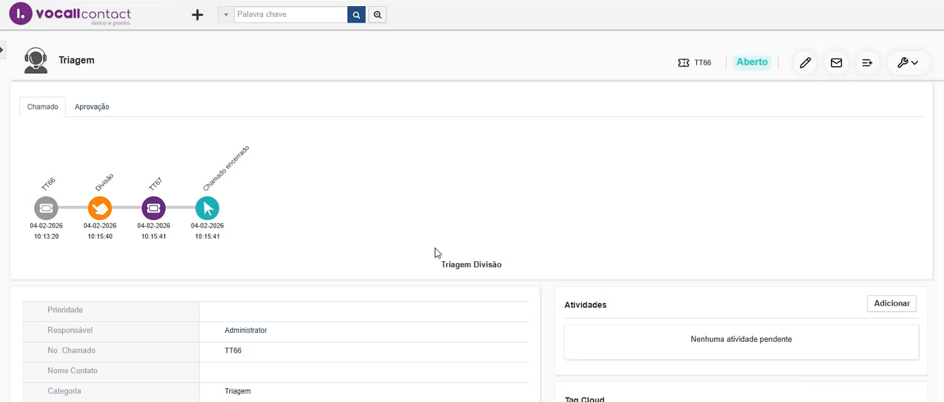
Task: Expand the collapsed left side panel
Action: (2, 50)
